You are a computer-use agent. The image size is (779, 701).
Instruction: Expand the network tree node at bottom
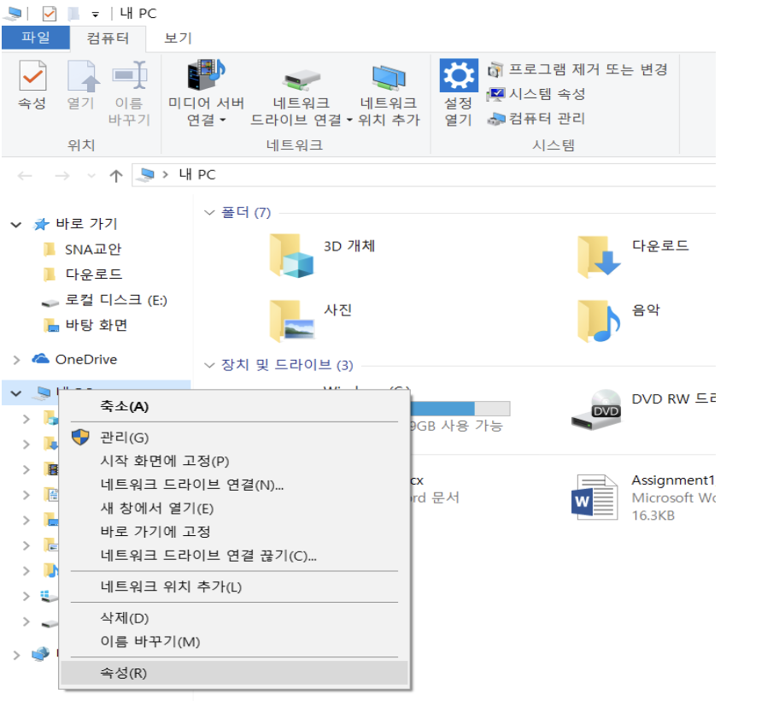tap(16, 655)
